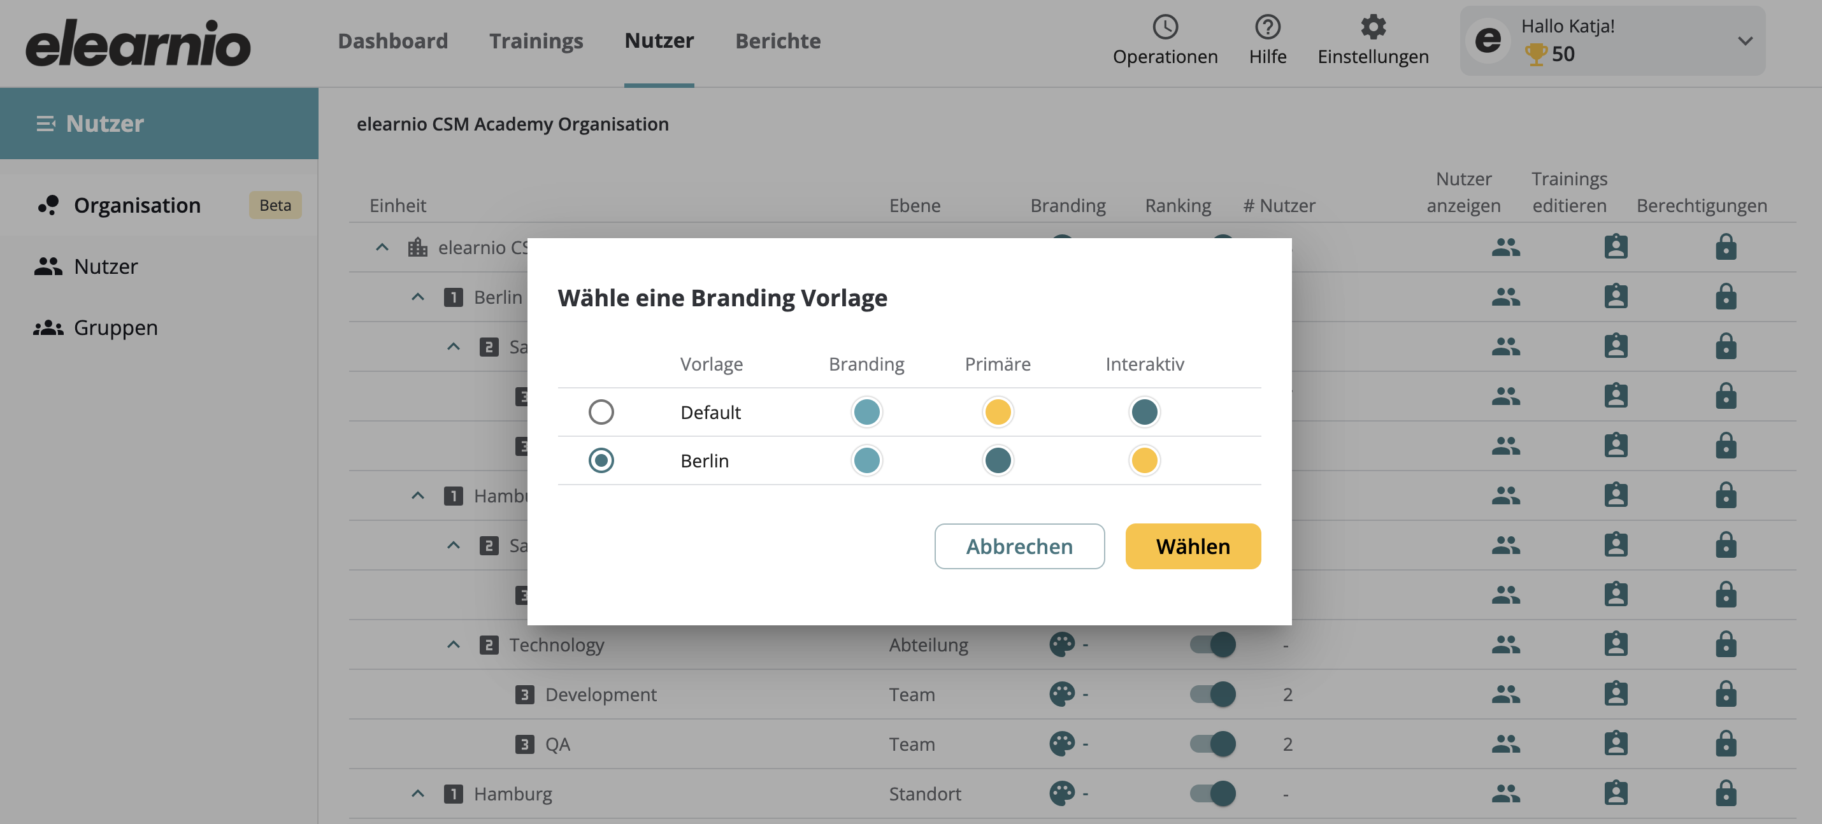
Task: Show users for the QA row
Action: coord(1505,744)
